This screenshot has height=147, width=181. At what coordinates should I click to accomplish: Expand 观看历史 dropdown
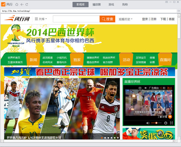(125, 19)
